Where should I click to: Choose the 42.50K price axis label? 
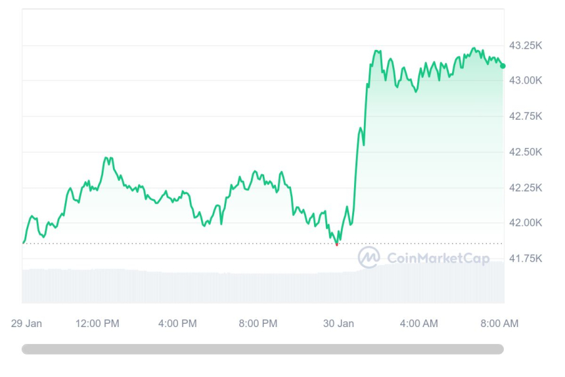(526, 152)
